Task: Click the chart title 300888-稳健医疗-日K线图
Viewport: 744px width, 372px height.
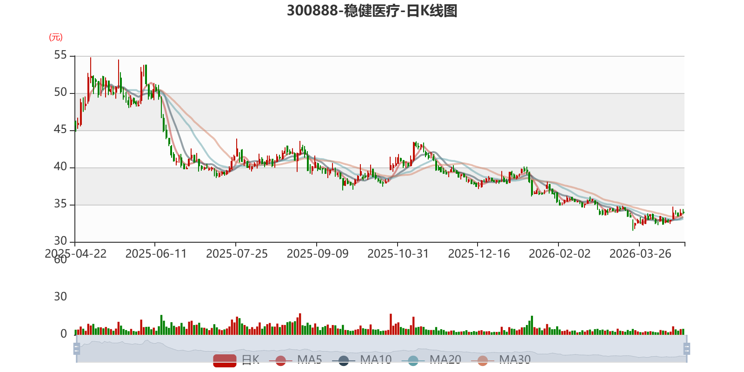Action: pos(372,11)
